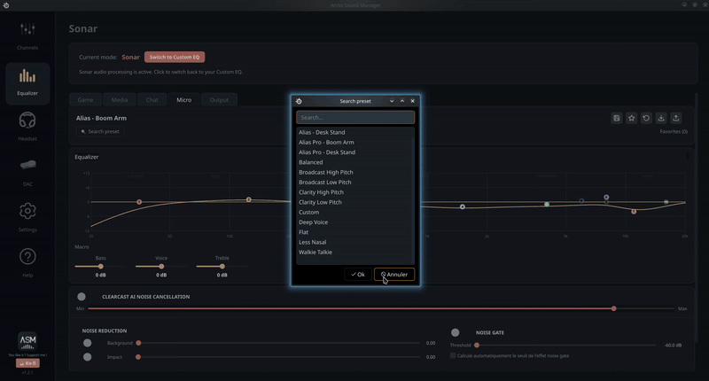Mark preset as favorite with star icon
The height and width of the screenshot is (381, 709).
coord(631,118)
